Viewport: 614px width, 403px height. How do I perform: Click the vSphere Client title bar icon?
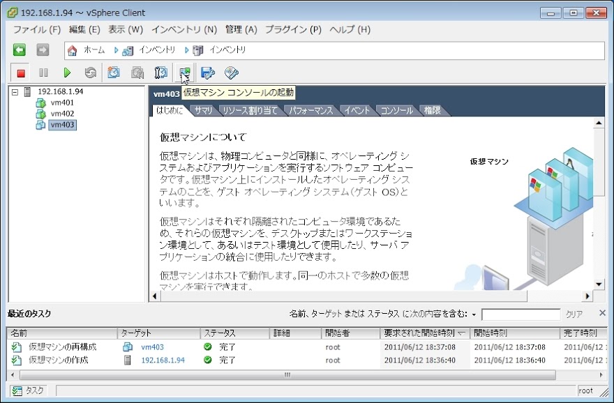(x=12, y=13)
